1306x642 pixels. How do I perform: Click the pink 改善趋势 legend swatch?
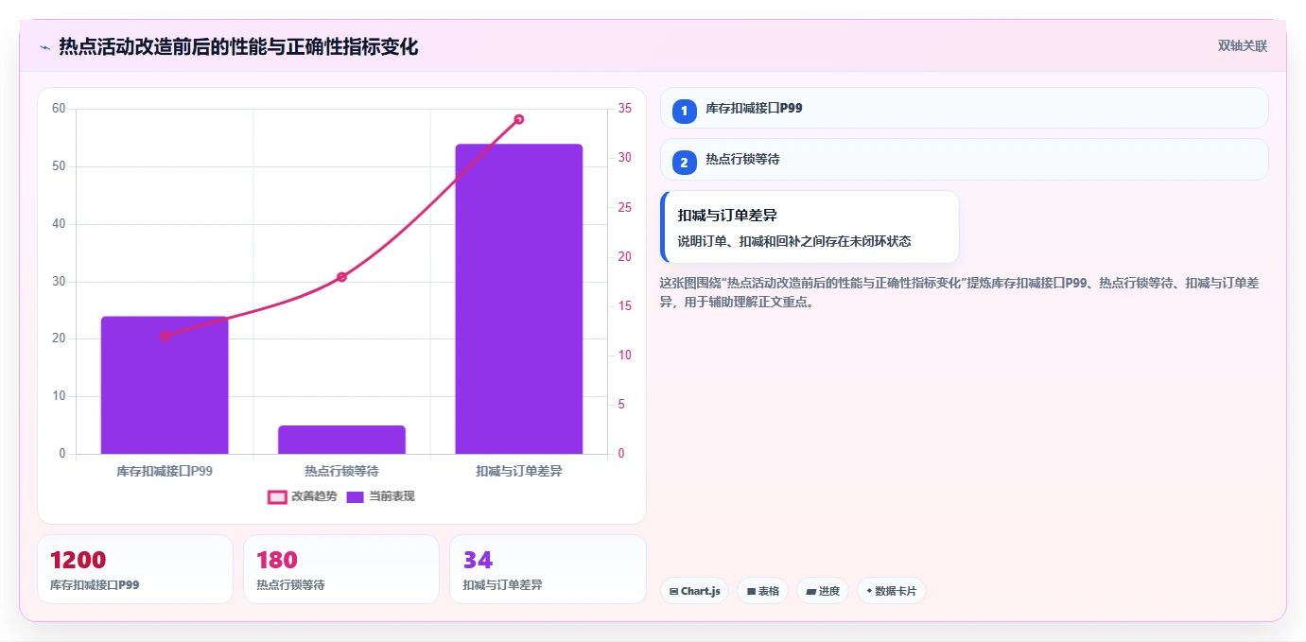click(x=277, y=497)
